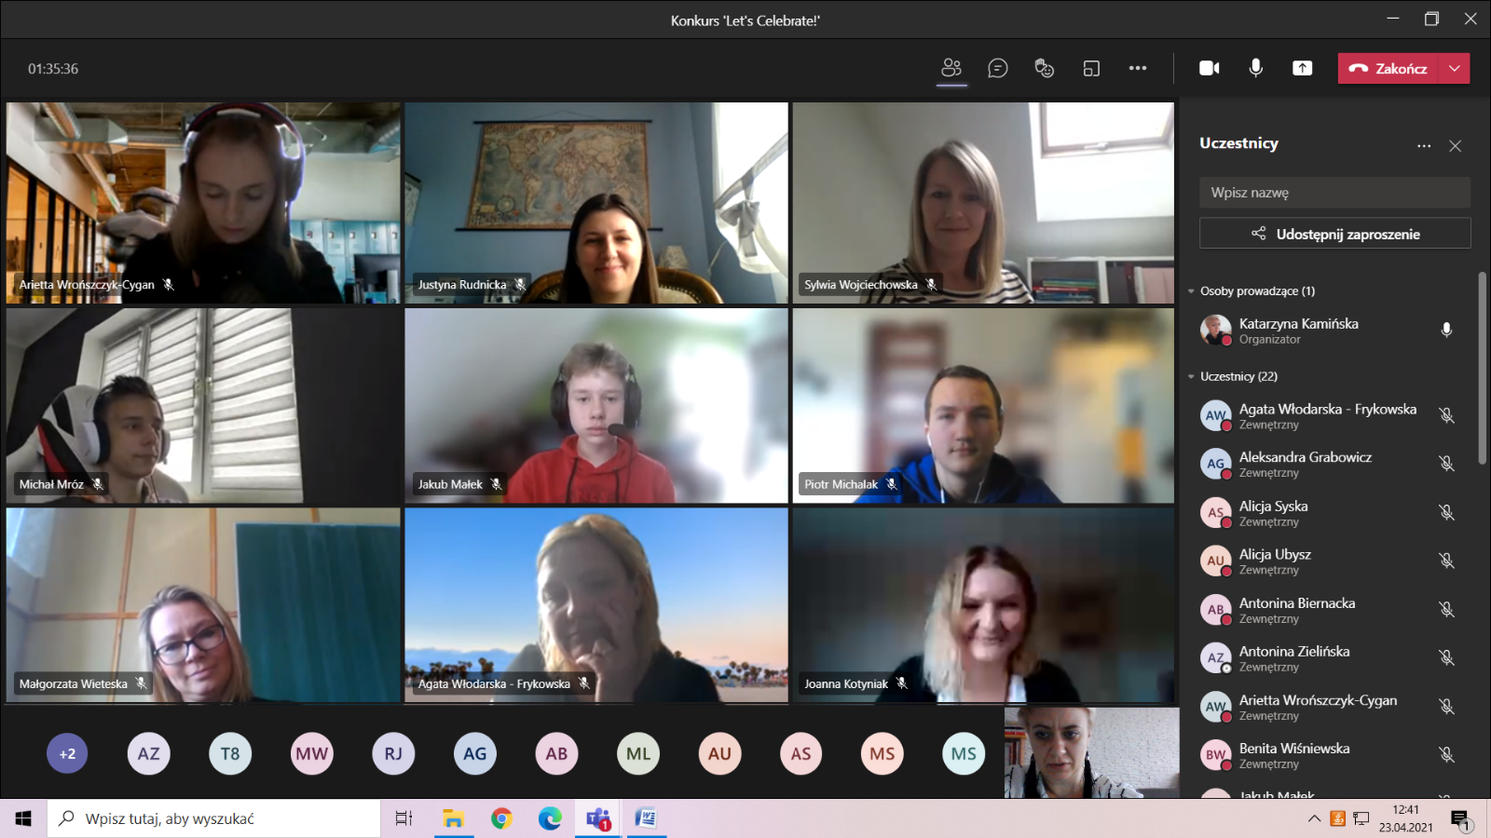Click the RJ avatar in bottom strip
Screen dimensions: 1491x838
pos(393,753)
